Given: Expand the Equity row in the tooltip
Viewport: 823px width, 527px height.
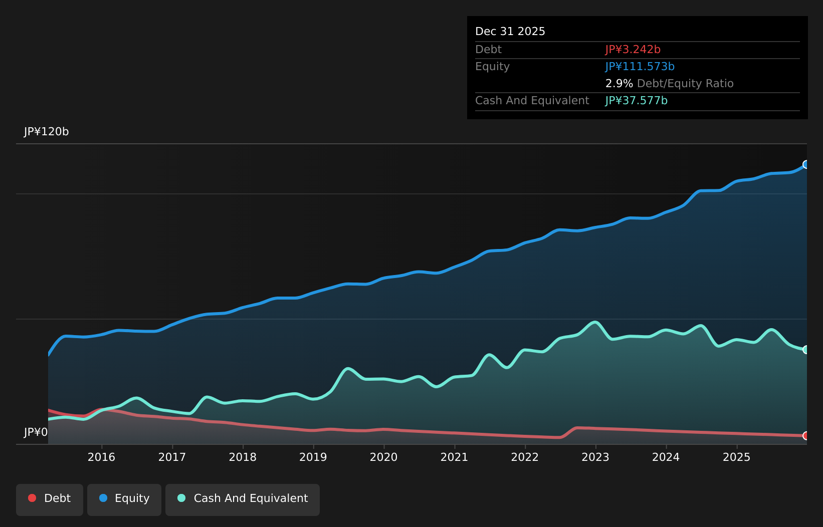Looking at the screenshot, I should (x=492, y=66).
